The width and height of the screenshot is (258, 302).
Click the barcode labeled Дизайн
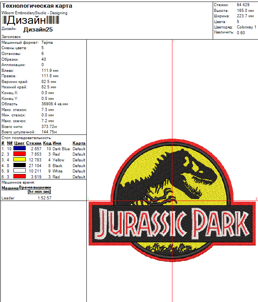tap(31, 20)
